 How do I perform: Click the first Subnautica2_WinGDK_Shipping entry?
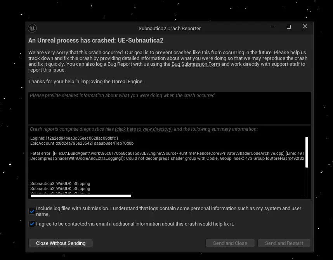click(60, 183)
